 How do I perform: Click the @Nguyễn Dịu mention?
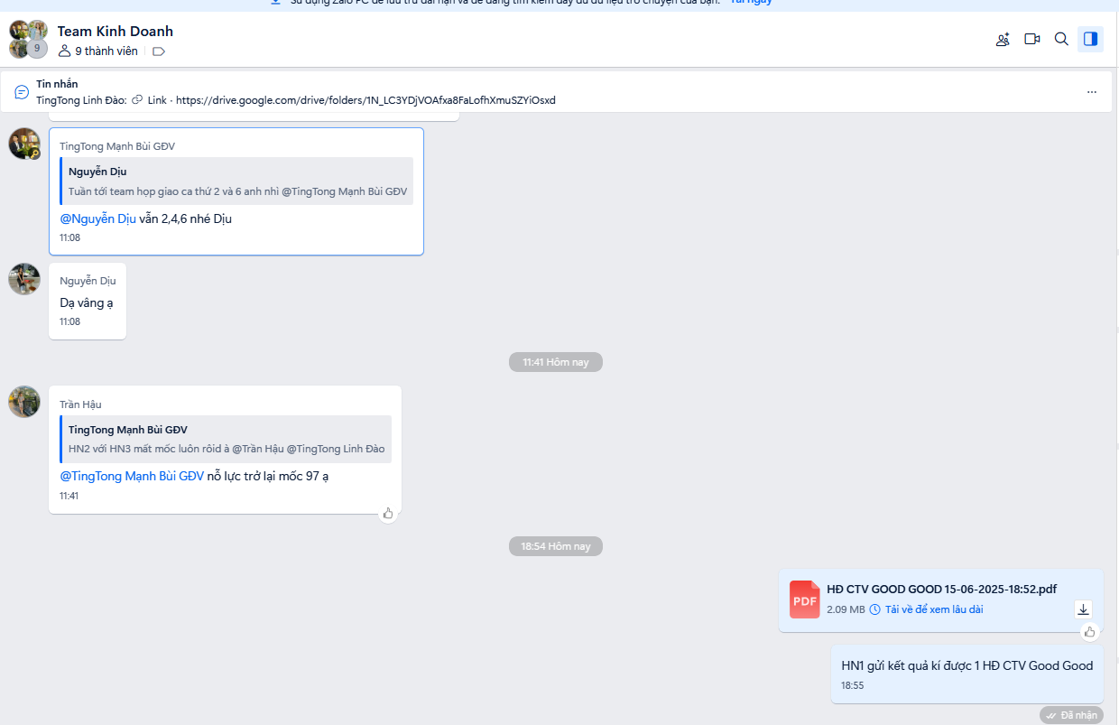coord(97,218)
